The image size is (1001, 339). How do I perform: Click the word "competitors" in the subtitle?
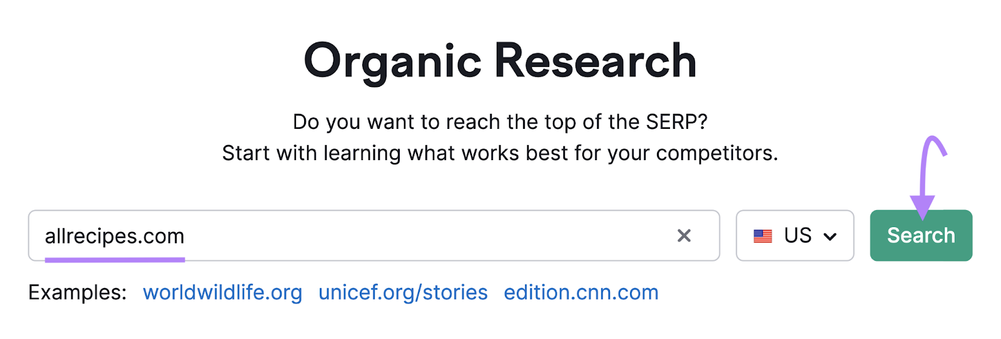click(713, 153)
